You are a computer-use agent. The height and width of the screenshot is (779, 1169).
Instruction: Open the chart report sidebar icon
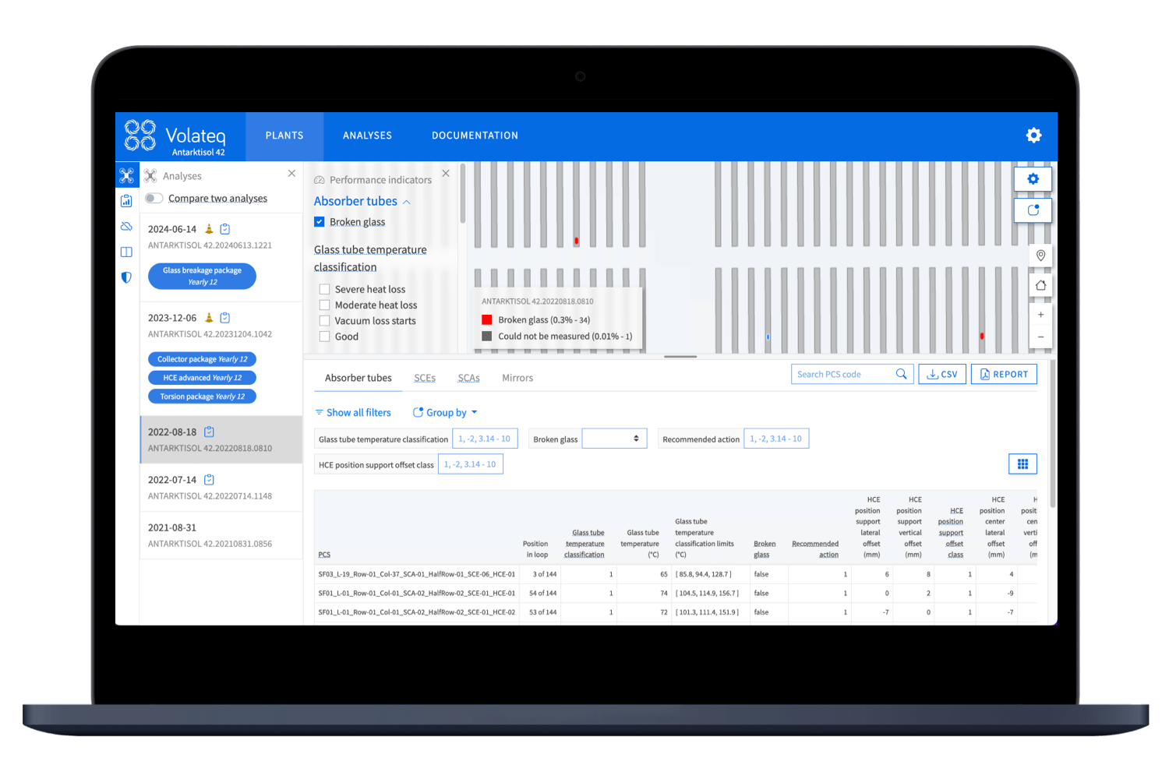(x=126, y=201)
